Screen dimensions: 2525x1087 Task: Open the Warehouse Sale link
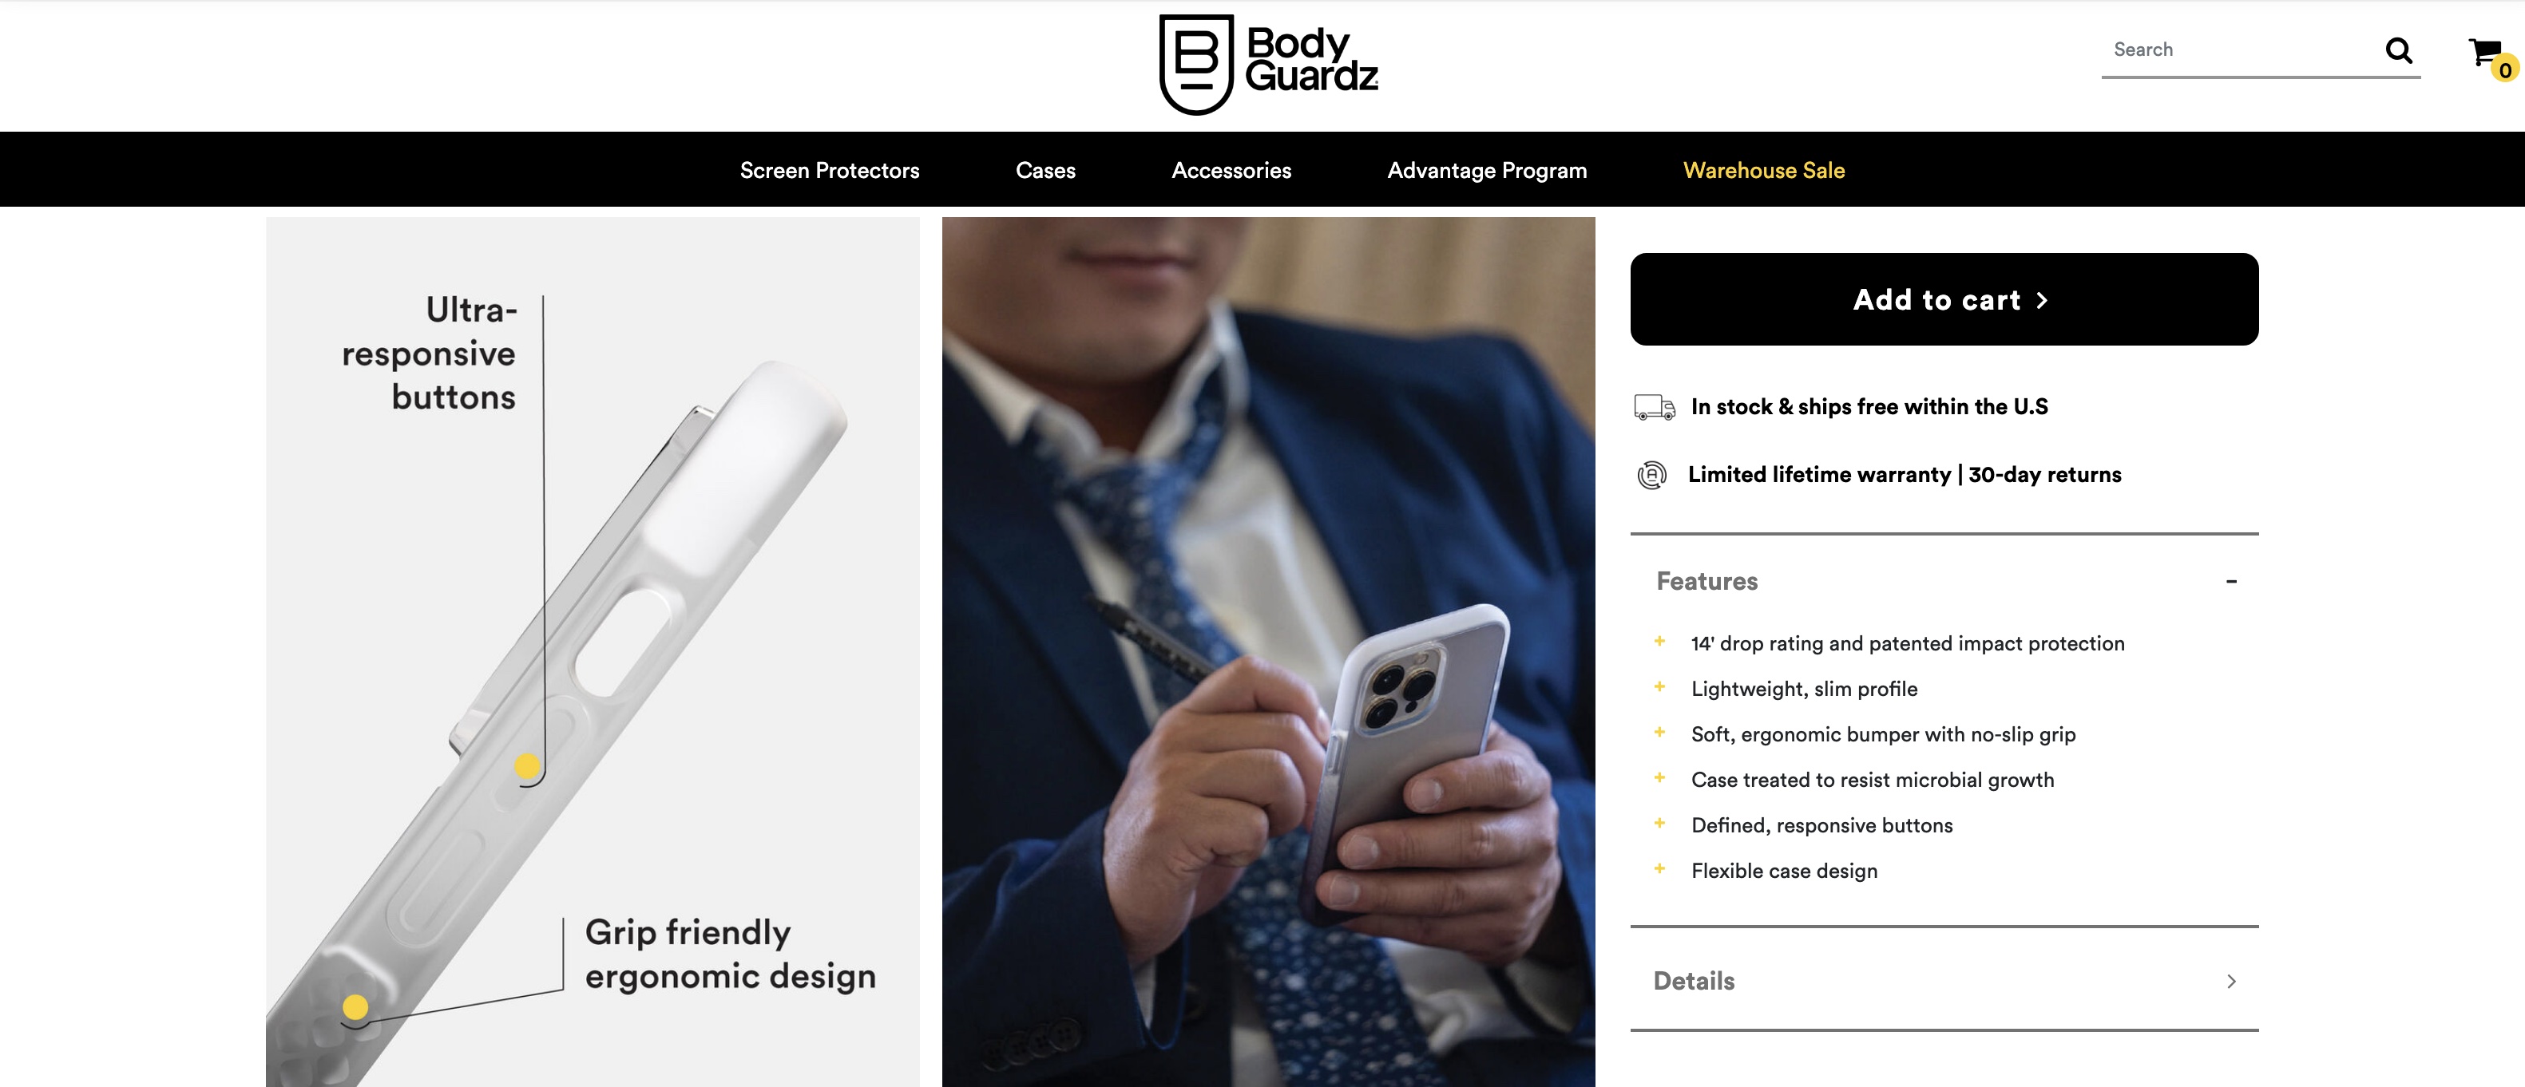(1763, 171)
